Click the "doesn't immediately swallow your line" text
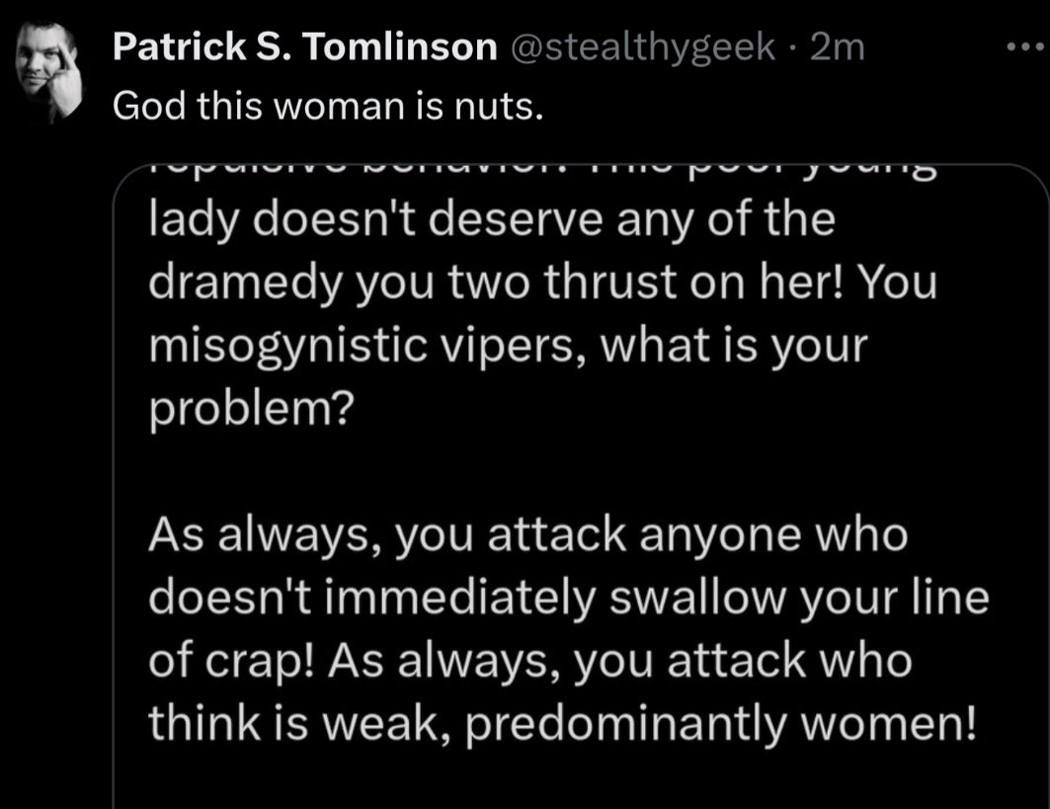This screenshot has width=1050, height=809. point(569,598)
